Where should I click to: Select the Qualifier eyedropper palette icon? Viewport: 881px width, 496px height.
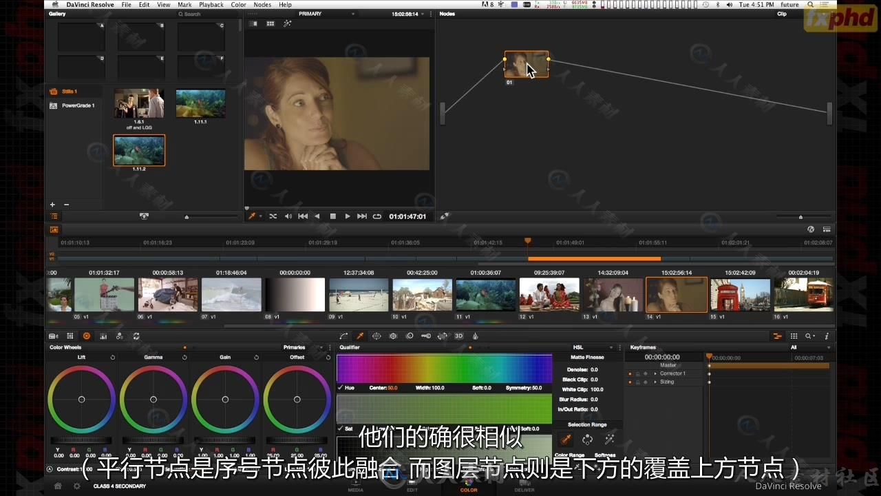360,336
